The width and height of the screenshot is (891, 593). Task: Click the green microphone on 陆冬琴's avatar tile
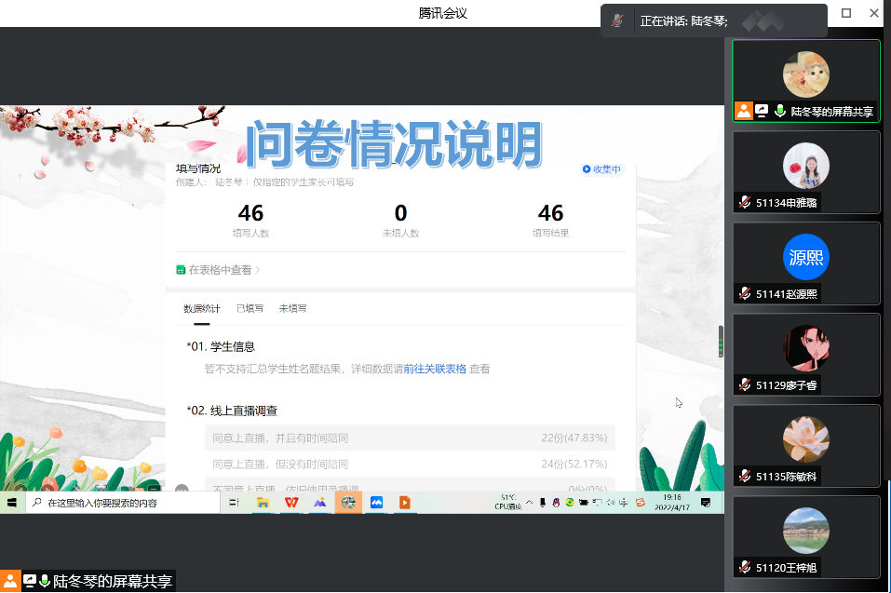(780, 111)
